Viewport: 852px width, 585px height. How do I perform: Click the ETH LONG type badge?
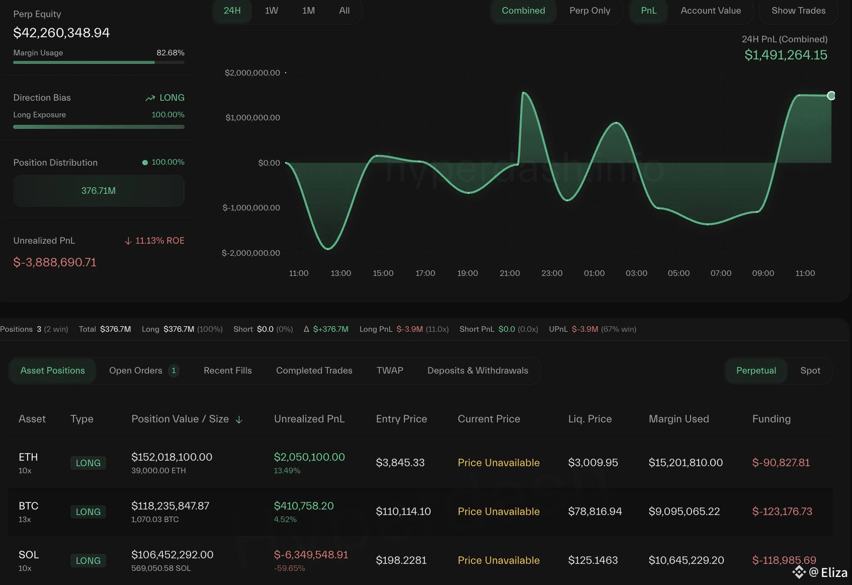(88, 463)
